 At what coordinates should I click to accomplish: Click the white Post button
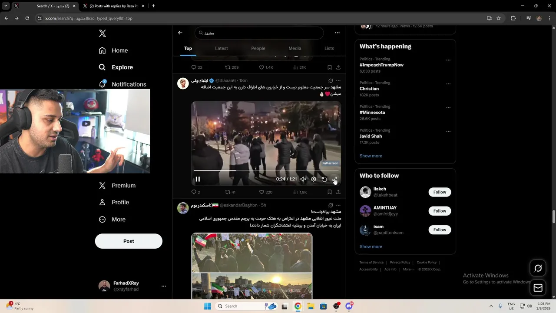pos(129,241)
